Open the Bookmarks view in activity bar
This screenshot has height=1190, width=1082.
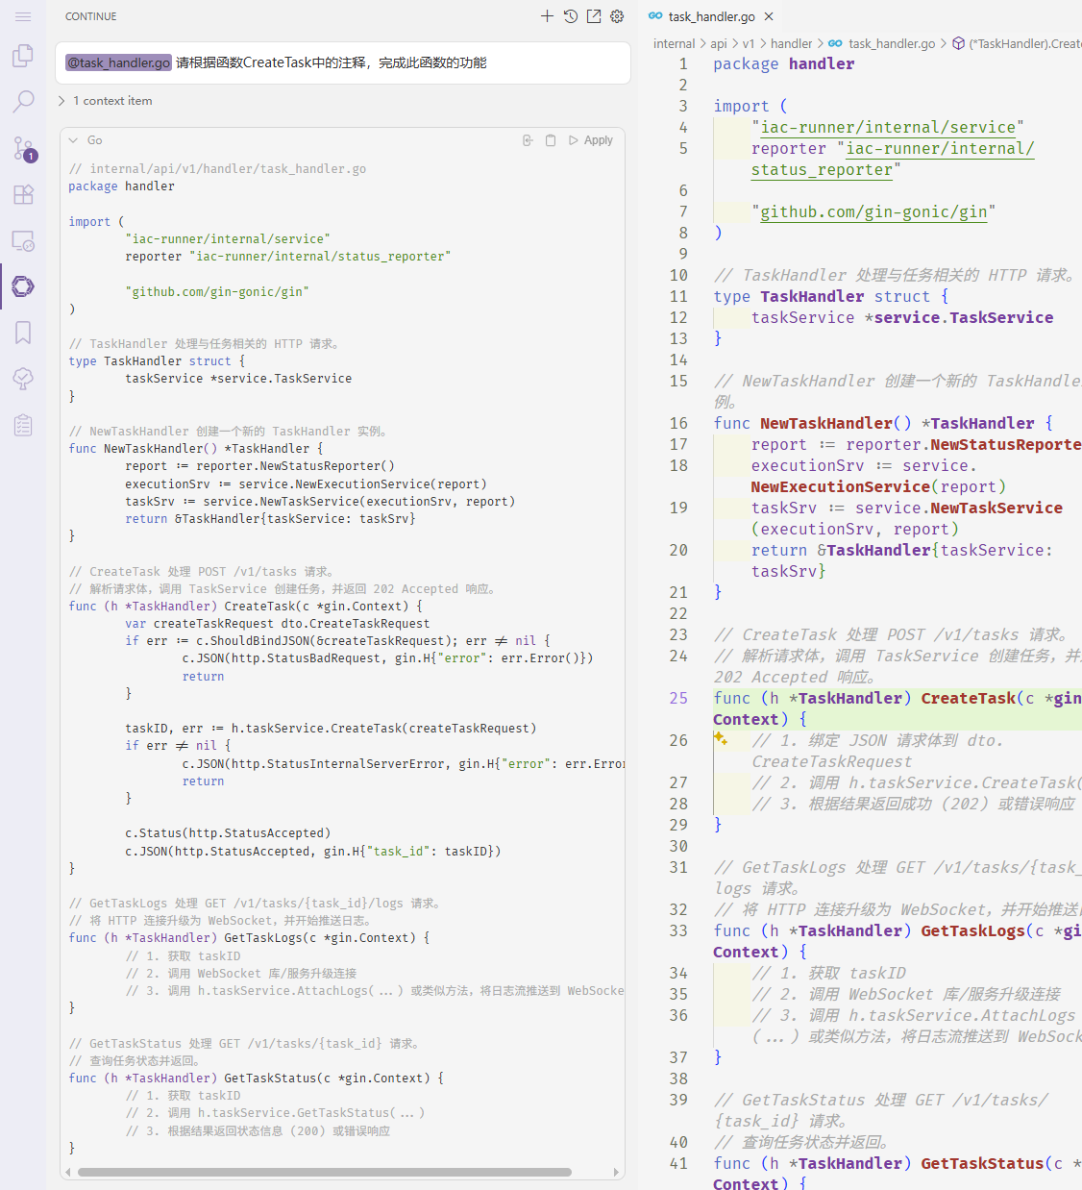pos(23,333)
